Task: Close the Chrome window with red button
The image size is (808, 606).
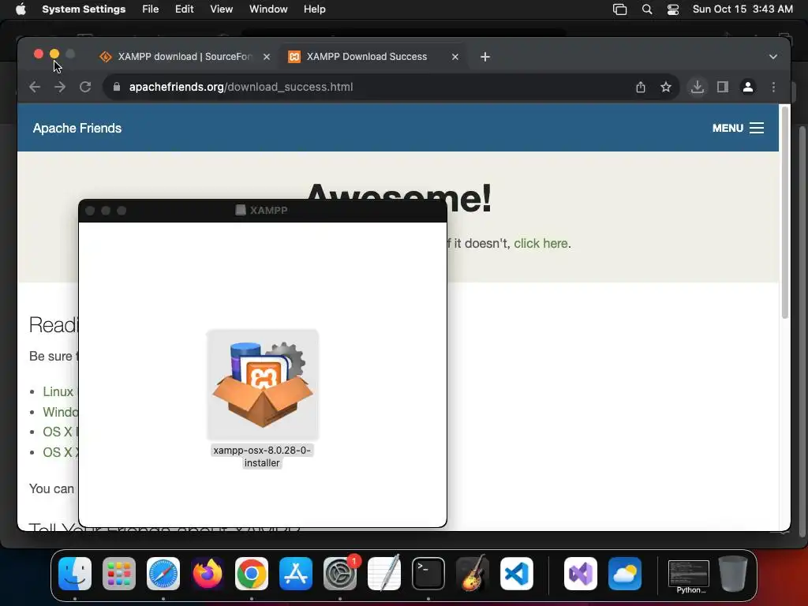Action: click(38, 54)
